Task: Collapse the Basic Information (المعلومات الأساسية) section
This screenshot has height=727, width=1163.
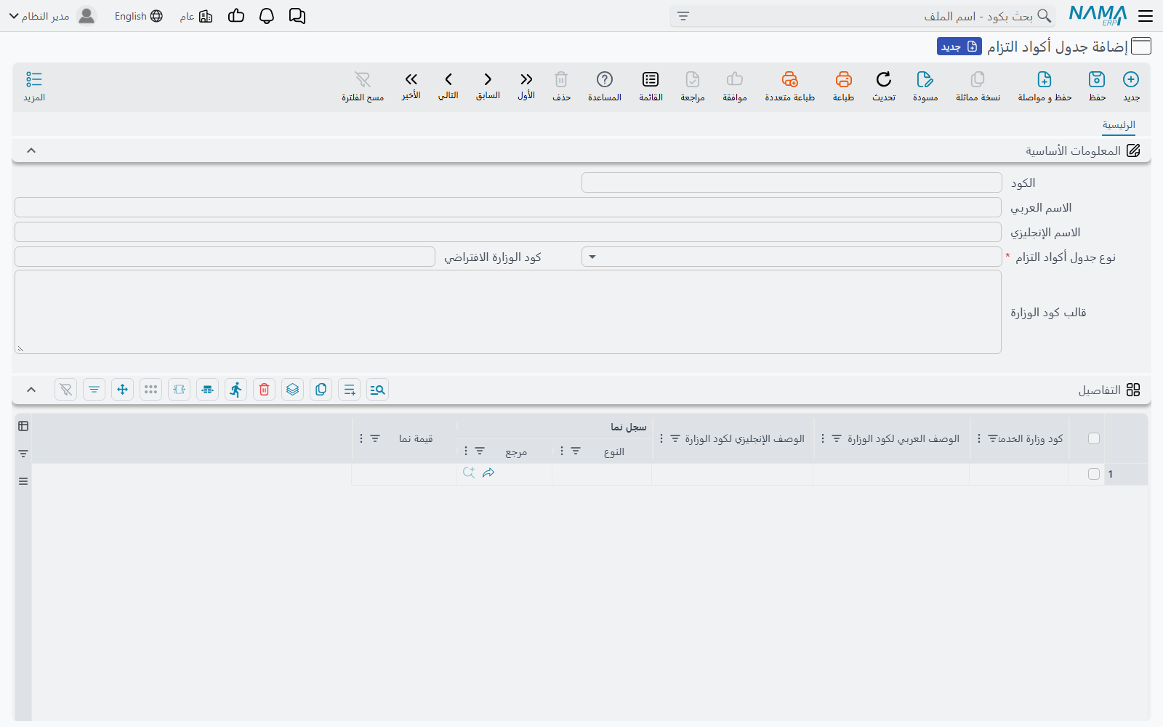Action: click(x=31, y=150)
